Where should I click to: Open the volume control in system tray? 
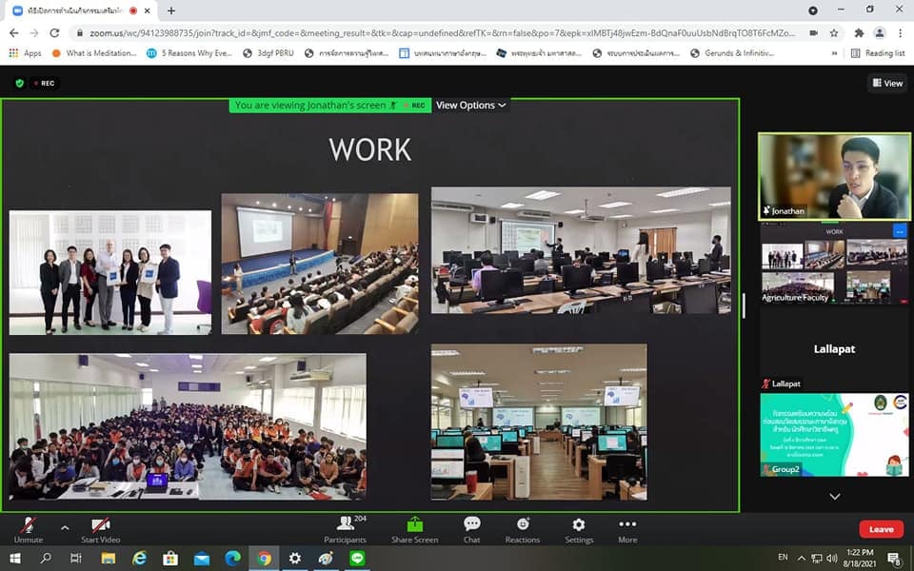click(832, 559)
